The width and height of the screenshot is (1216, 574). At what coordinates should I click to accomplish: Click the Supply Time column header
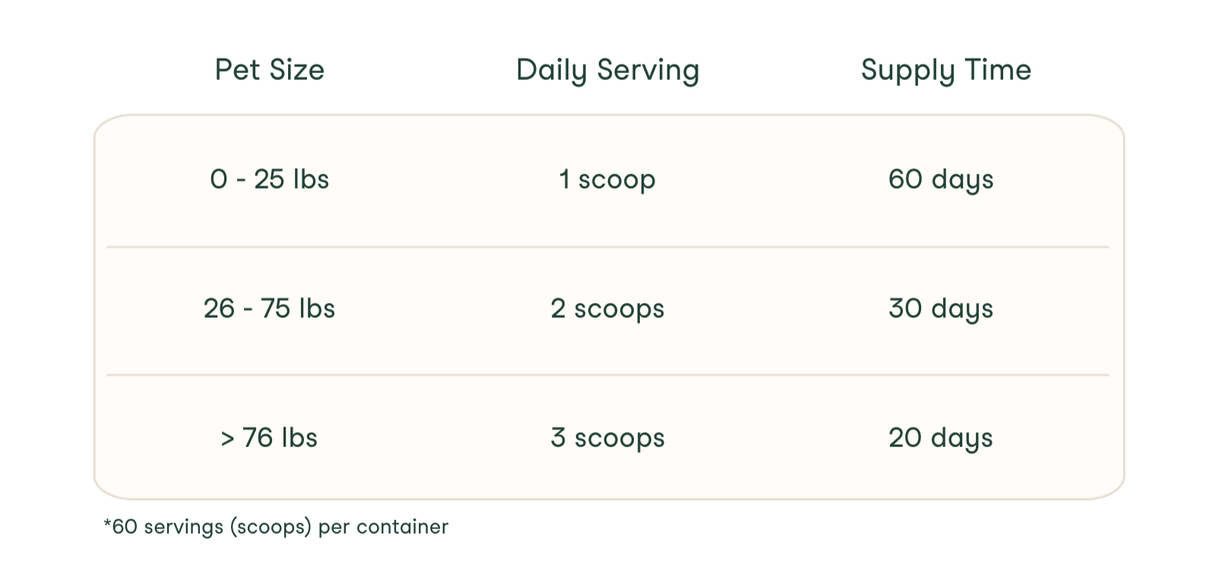click(945, 70)
